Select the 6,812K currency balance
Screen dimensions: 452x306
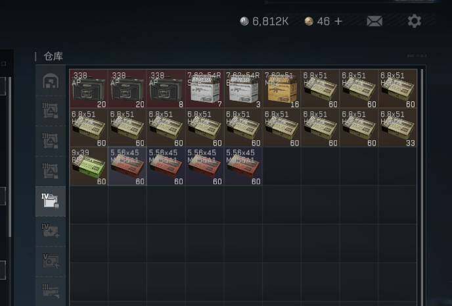point(271,21)
